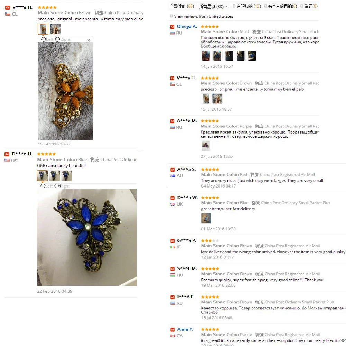The height and width of the screenshot is (346, 346).
Task: Open Anna Y. reviewer profile link
Action: click(x=185, y=329)
